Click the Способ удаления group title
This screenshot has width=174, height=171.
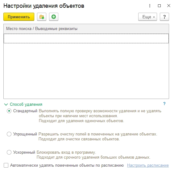click(x=26, y=104)
